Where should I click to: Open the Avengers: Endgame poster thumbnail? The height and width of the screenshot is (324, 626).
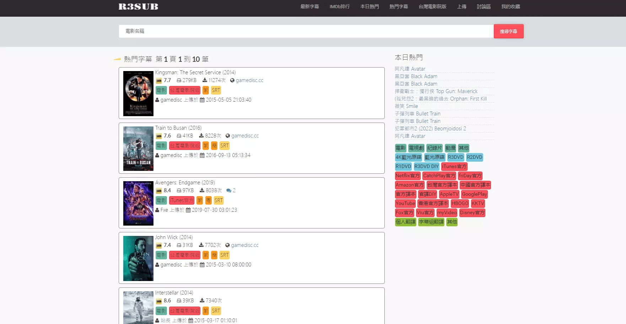pyautogui.click(x=138, y=203)
